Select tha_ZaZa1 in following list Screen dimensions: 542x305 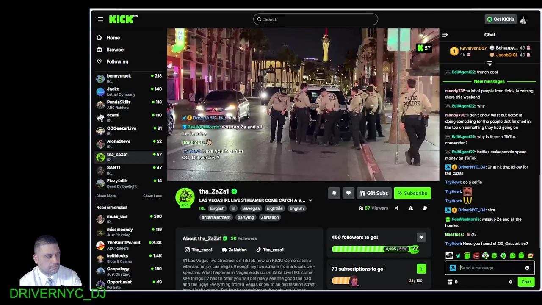click(129, 157)
